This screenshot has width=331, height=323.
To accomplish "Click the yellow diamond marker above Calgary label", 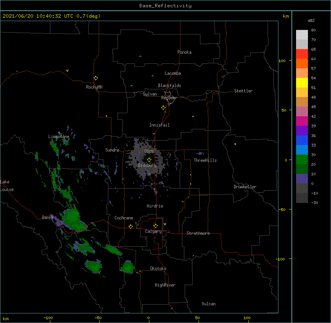I will (x=156, y=226).
